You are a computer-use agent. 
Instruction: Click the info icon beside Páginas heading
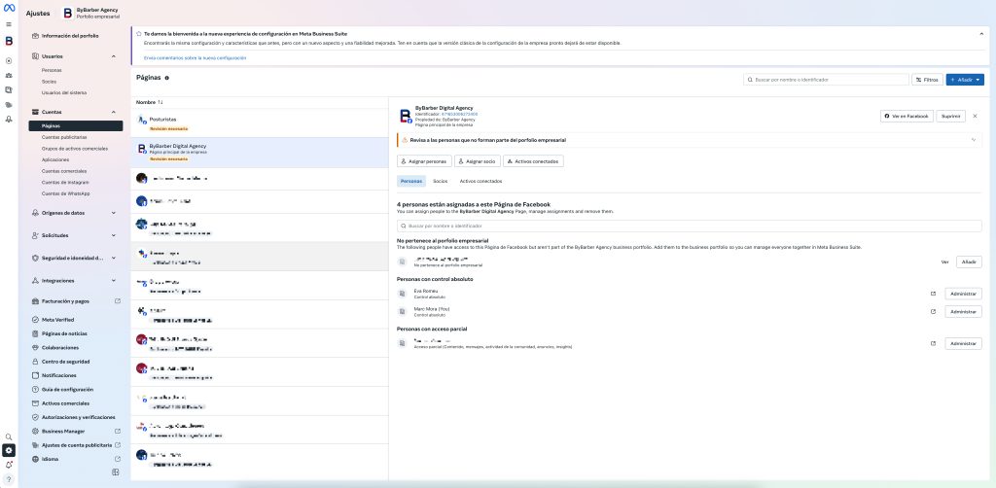click(166, 78)
